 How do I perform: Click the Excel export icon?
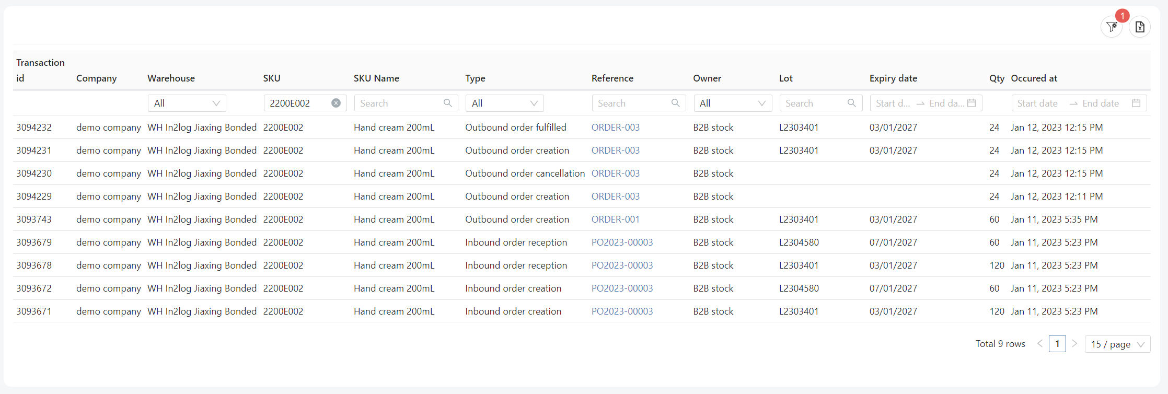(1140, 27)
